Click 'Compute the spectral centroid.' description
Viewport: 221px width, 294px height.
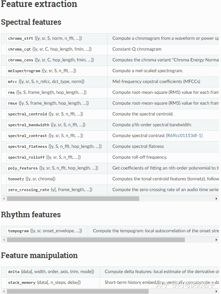143,114
